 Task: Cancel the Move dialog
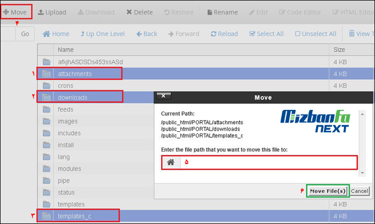(x=359, y=191)
